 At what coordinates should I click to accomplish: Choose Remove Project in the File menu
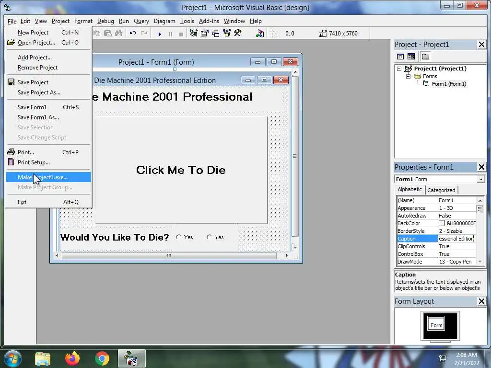click(48, 68)
